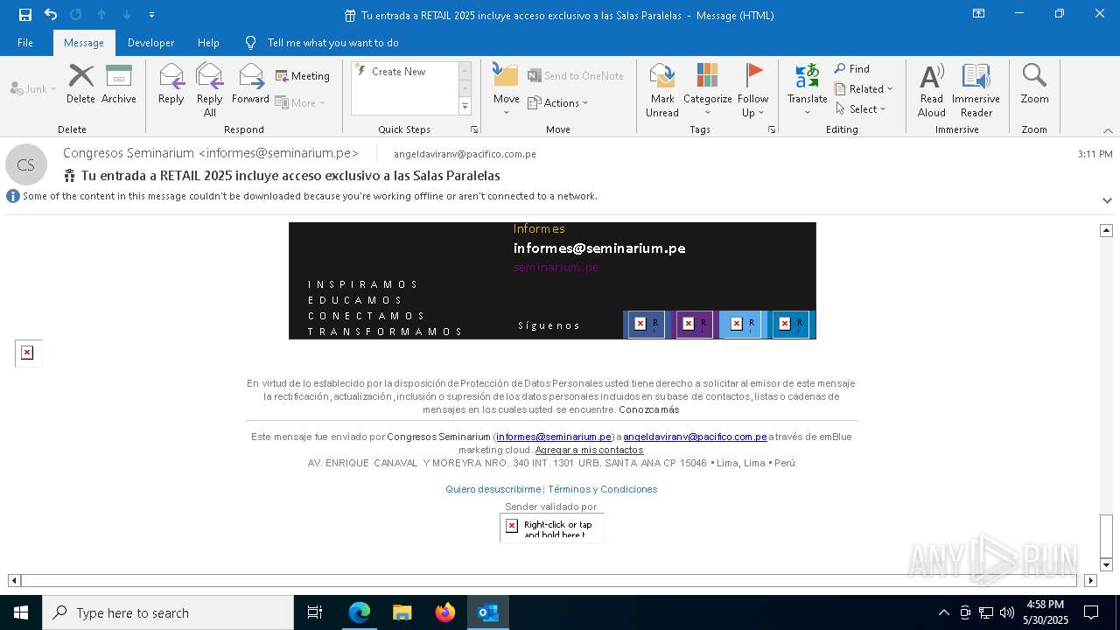Click the vertical scrollbar down arrow
1120x630 pixels.
pos(1106,564)
